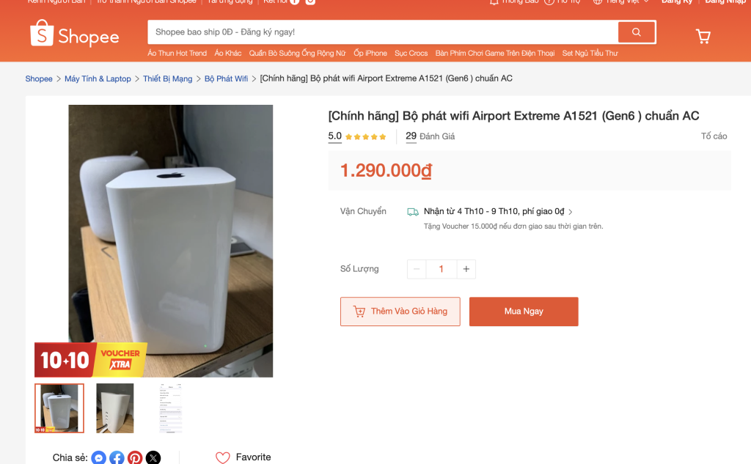
Task: Open Thiết Bị Mạng breadcrumb category
Action: pos(167,79)
